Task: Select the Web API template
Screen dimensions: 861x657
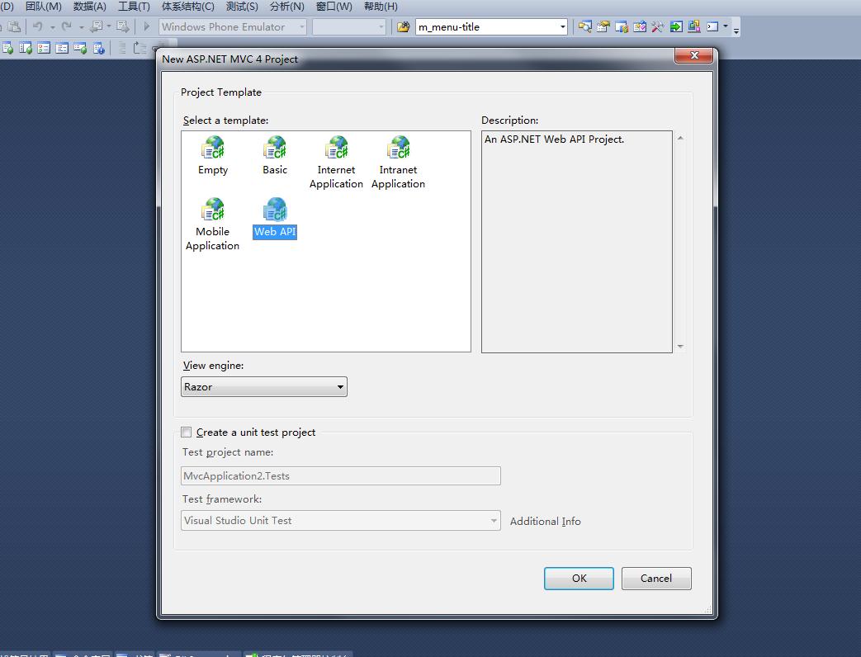Action: click(275, 218)
